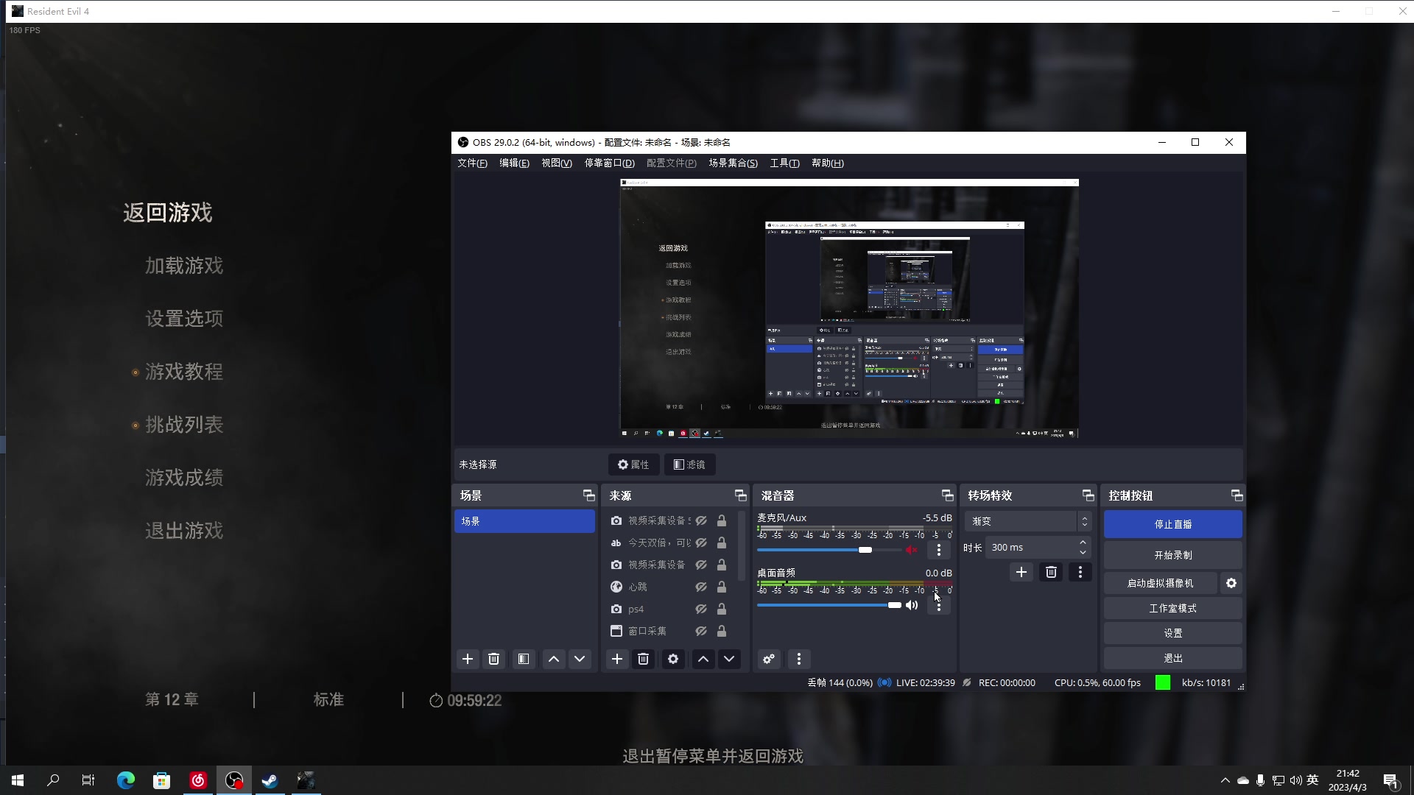This screenshot has height=795, width=1414.
Task: Open OBS 设置 button
Action: coord(1173,633)
